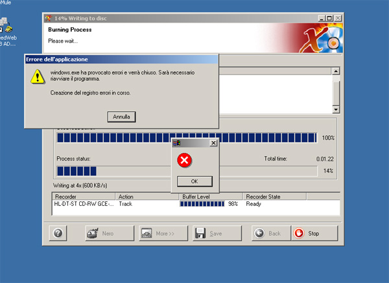
Task: Click the Buffer Level progress bar
Action: tap(202, 204)
